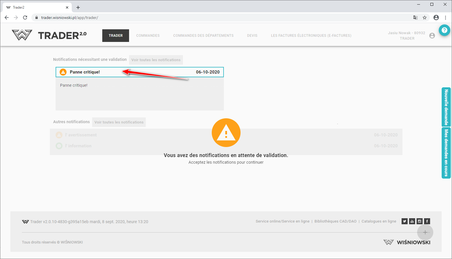The height and width of the screenshot is (259, 452).
Task: Open the Mes demandes en cours side tab
Action: tap(446, 153)
